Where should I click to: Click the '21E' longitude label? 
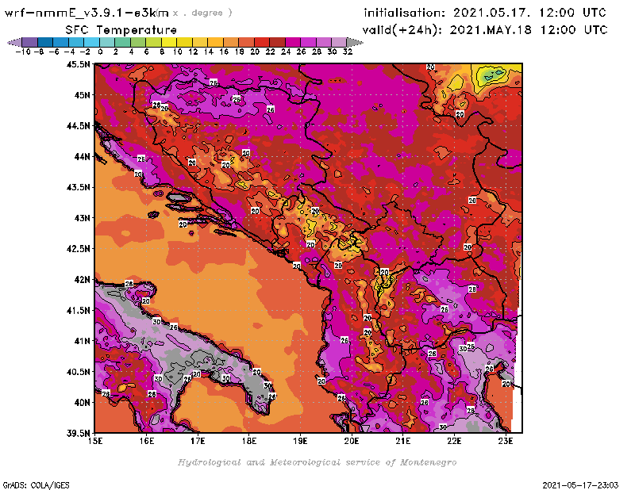[403, 441]
